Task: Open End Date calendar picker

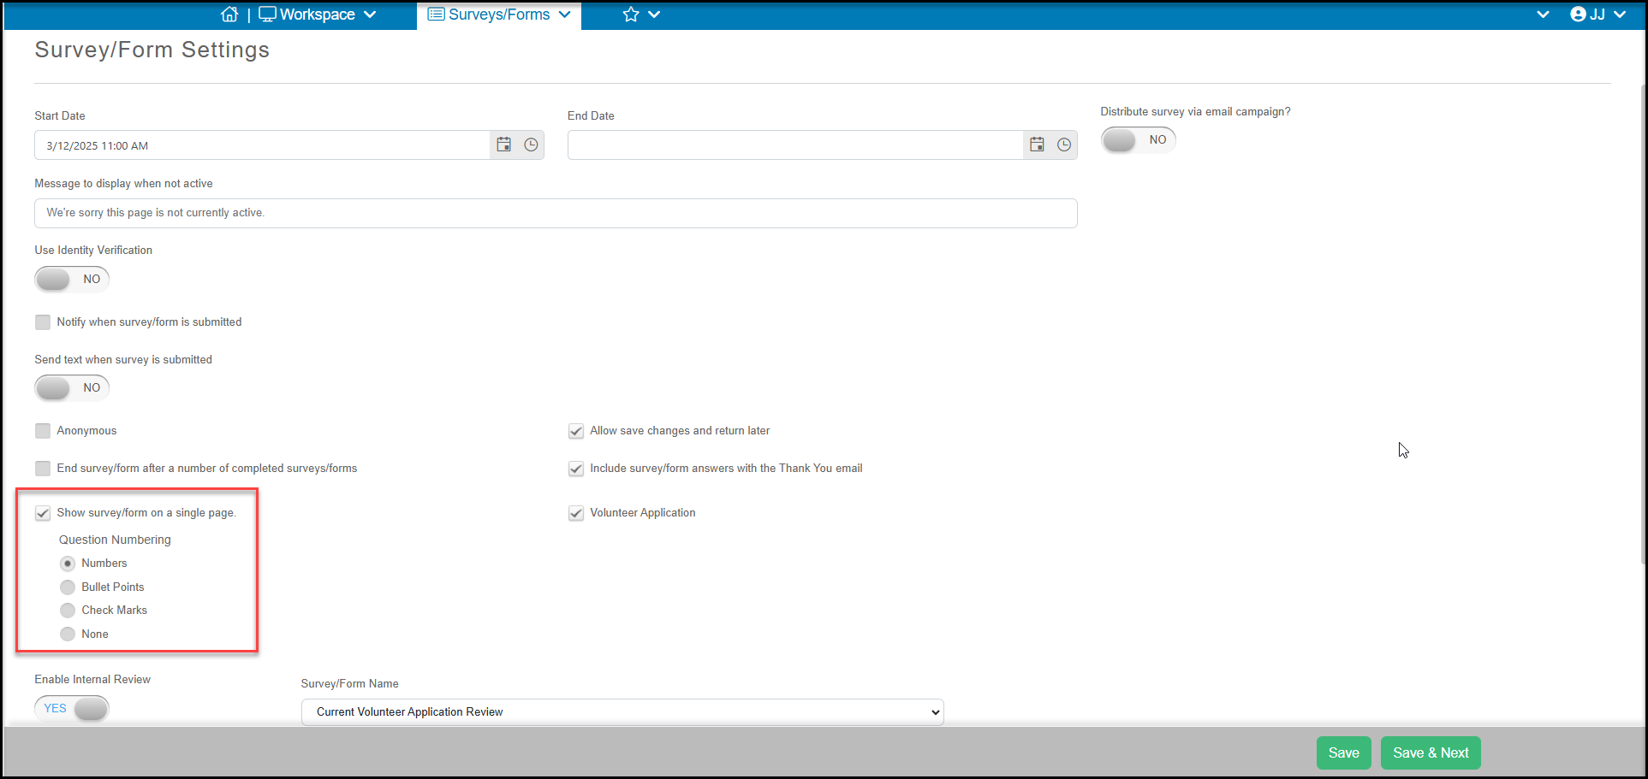Action: pyautogui.click(x=1037, y=145)
